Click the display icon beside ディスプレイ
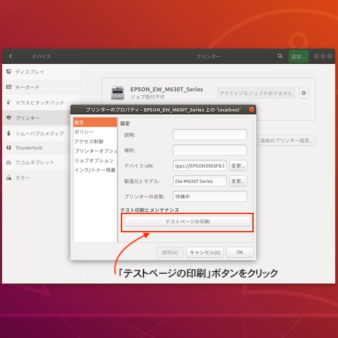This screenshot has width=338, height=338. point(9,72)
